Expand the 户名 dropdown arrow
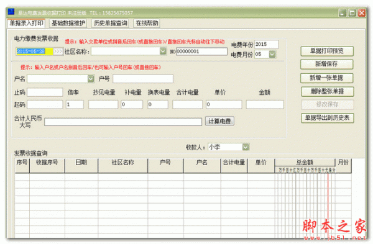The width and height of the screenshot is (373, 244). (91, 79)
